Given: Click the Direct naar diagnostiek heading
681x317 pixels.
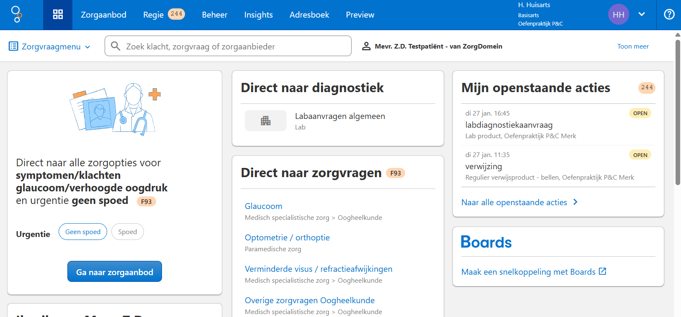Looking at the screenshot, I should pos(312,88).
